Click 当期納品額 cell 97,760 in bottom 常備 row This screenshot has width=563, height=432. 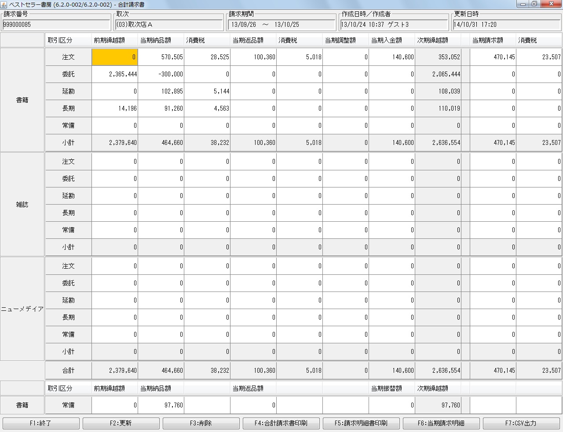[161, 405]
